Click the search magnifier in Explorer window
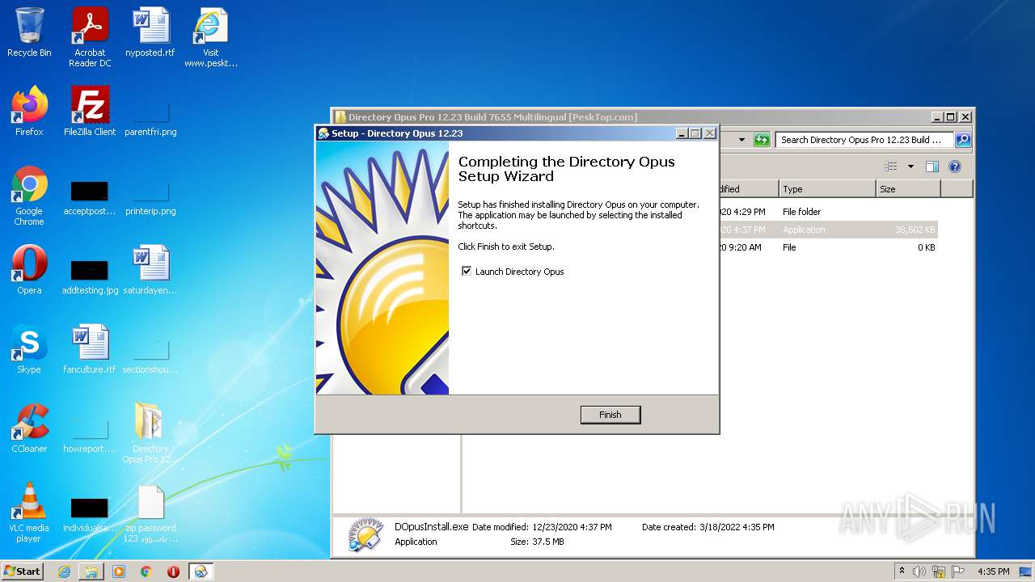The width and height of the screenshot is (1035, 582). [x=963, y=140]
